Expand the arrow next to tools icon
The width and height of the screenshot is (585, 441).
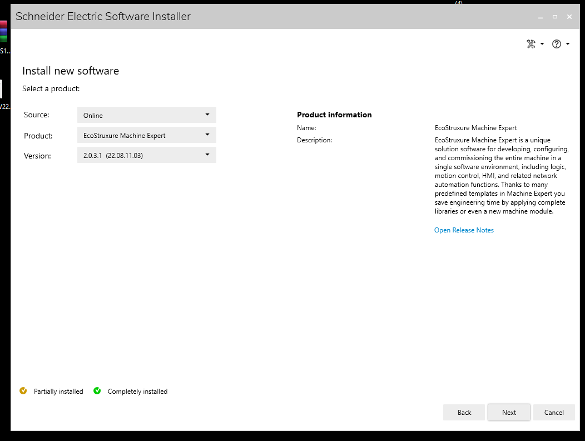pyautogui.click(x=542, y=44)
